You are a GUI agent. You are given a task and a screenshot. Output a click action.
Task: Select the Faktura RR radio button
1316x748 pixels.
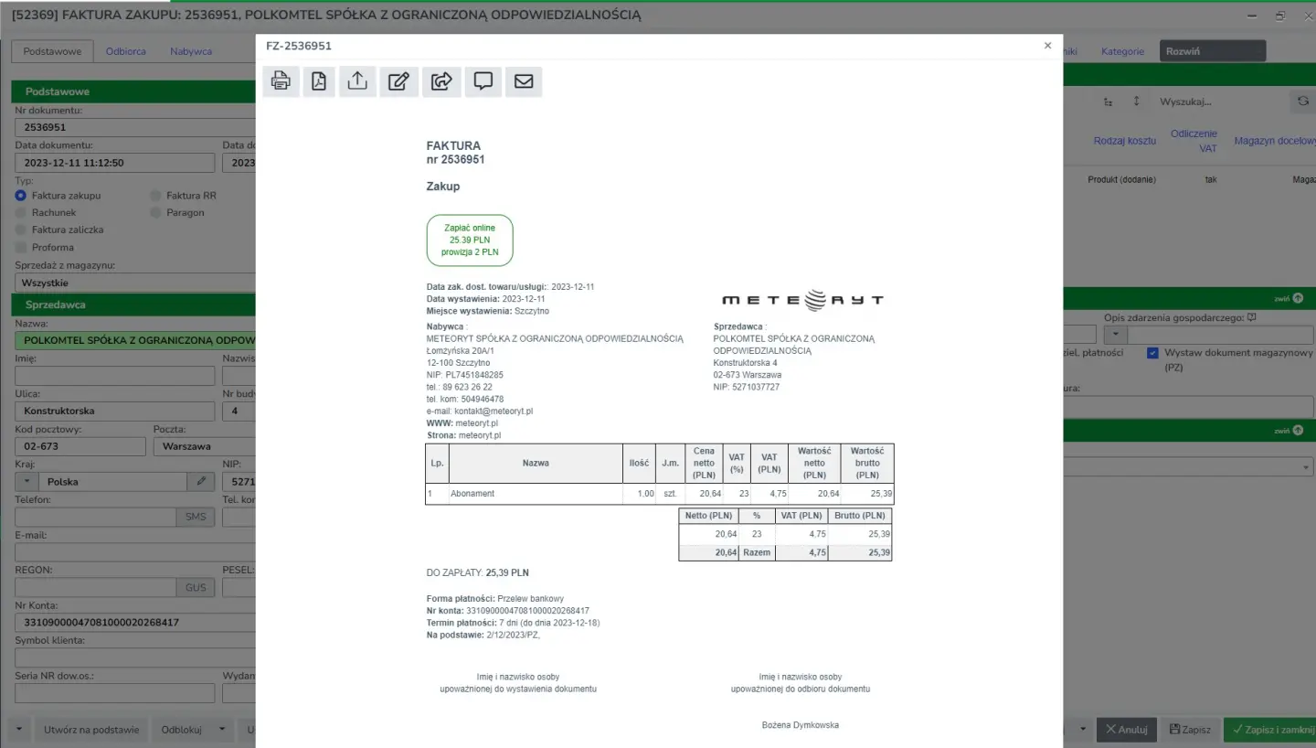pos(155,195)
